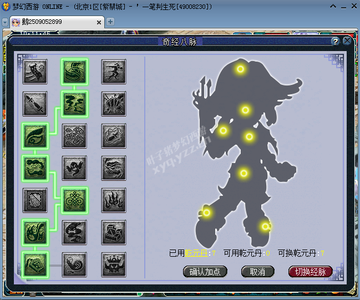Viewport: 360px width, 300px height.
Task: Select the glowing green endless-knot skill icon
Action: click(x=74, y=200)
